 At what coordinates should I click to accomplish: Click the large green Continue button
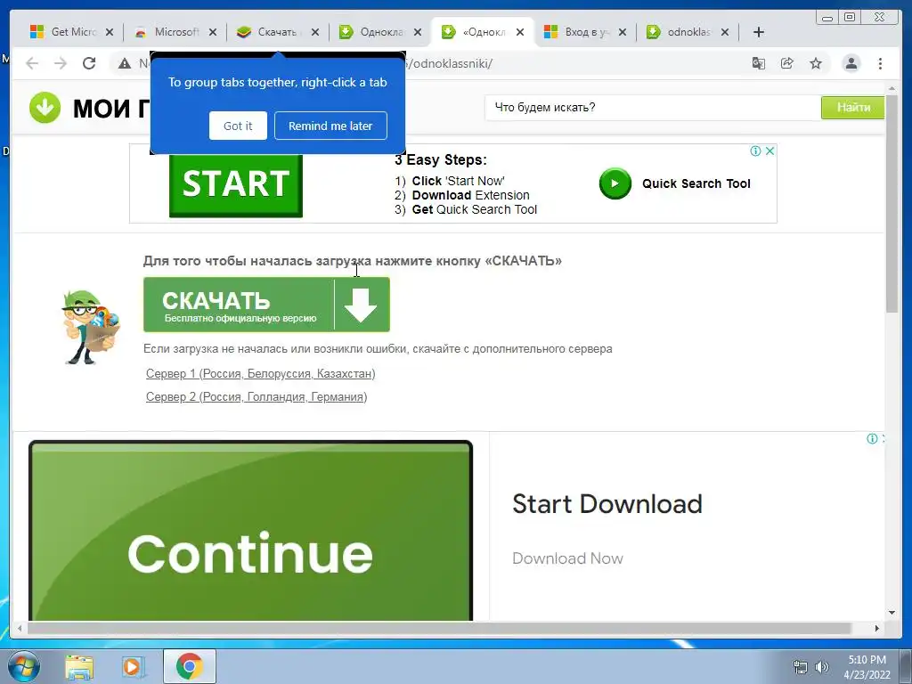pyautogui.click(x=250, y=531)
